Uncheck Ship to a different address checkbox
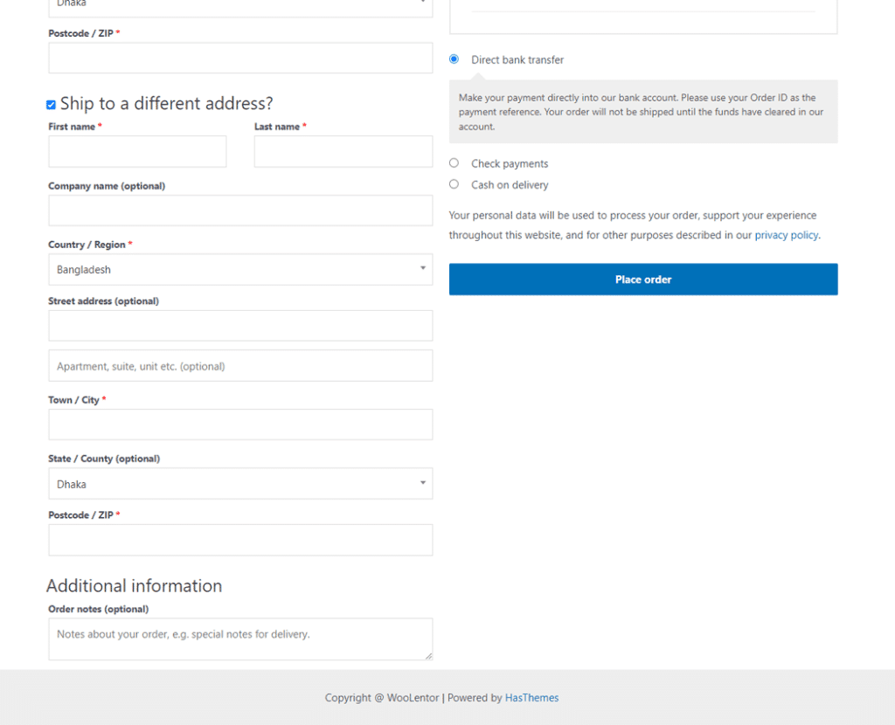Viewport: 895px width, 725px height. (51, 105)
